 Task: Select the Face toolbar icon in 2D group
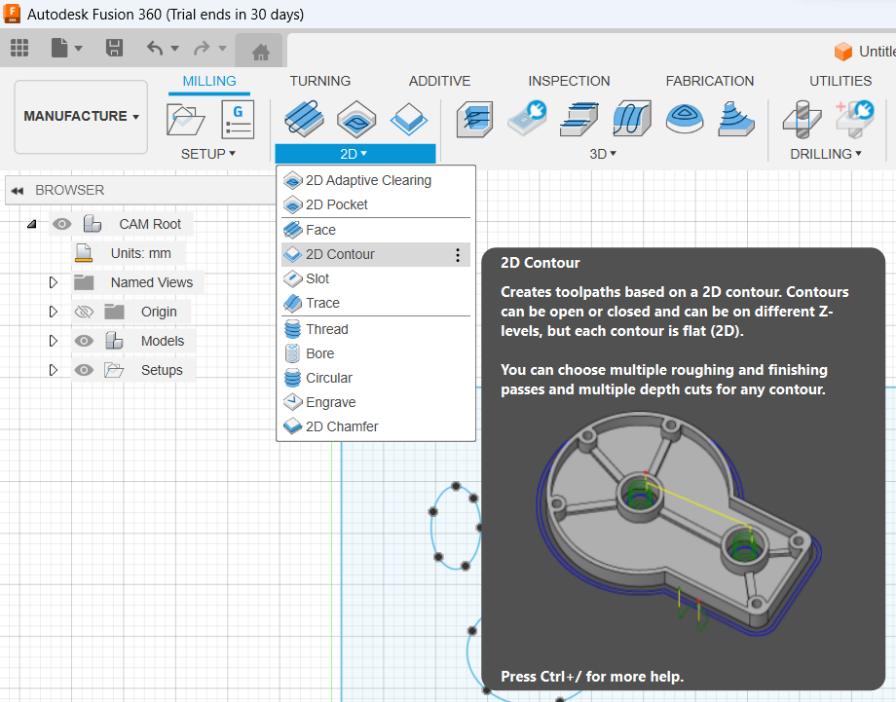click(304, 118)
